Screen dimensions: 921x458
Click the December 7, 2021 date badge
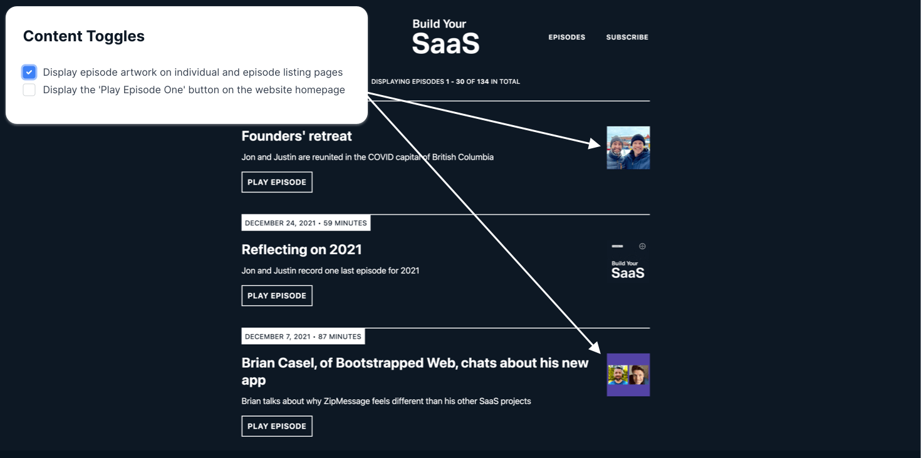click(x=303, y=337)
